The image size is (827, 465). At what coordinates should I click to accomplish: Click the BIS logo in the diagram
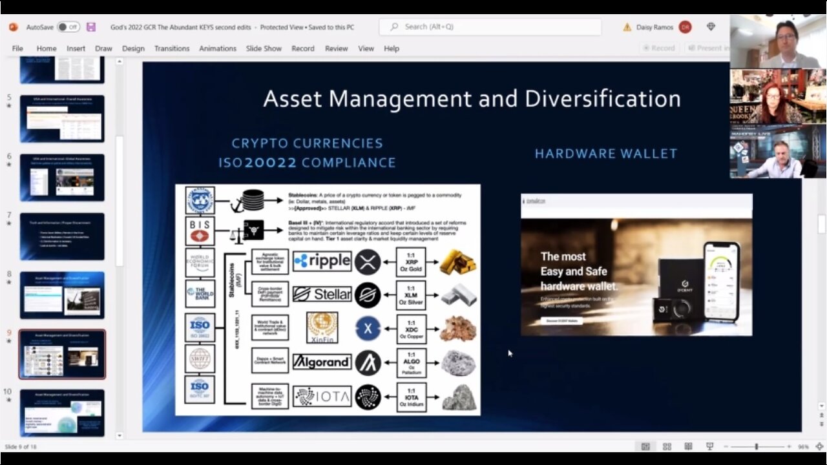click(200, 232)
